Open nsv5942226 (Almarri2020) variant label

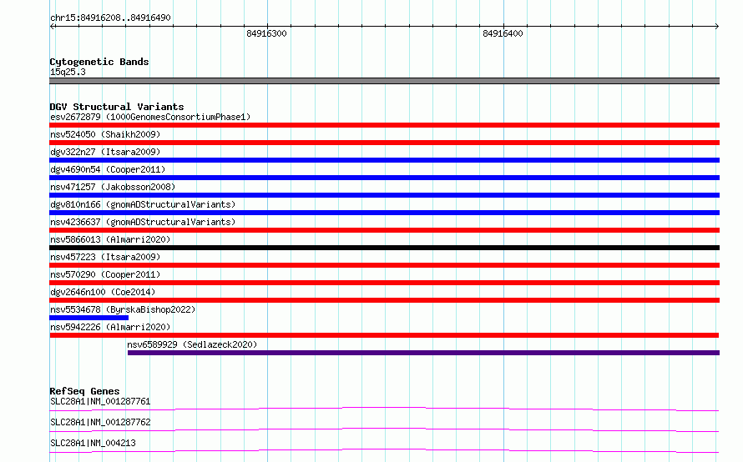(110, 327)
